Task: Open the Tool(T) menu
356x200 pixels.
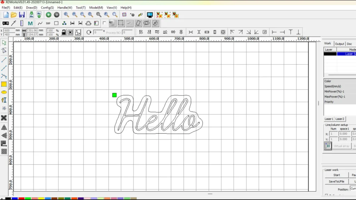Action: click(x=81, y=8)
